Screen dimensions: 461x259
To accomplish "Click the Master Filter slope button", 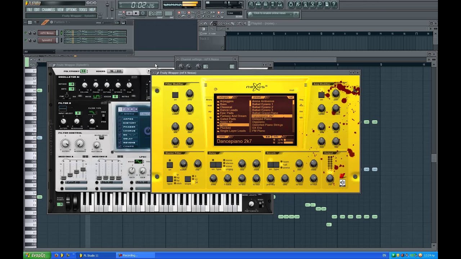I will [x=188, y=179].
